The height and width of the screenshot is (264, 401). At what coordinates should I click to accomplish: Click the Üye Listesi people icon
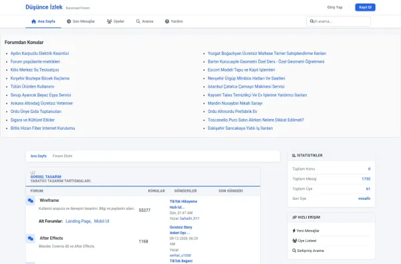(x=295, y=241)
